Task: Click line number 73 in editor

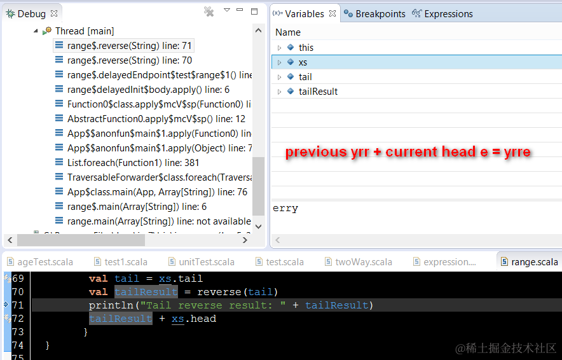Action: (x=18, y=332)
